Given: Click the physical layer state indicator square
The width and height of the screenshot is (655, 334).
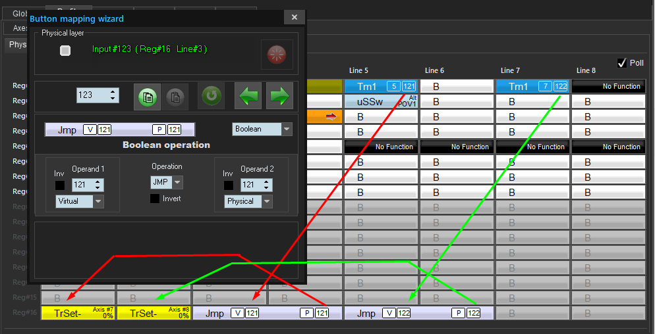Looking at the screenshot, I should 65,51.
